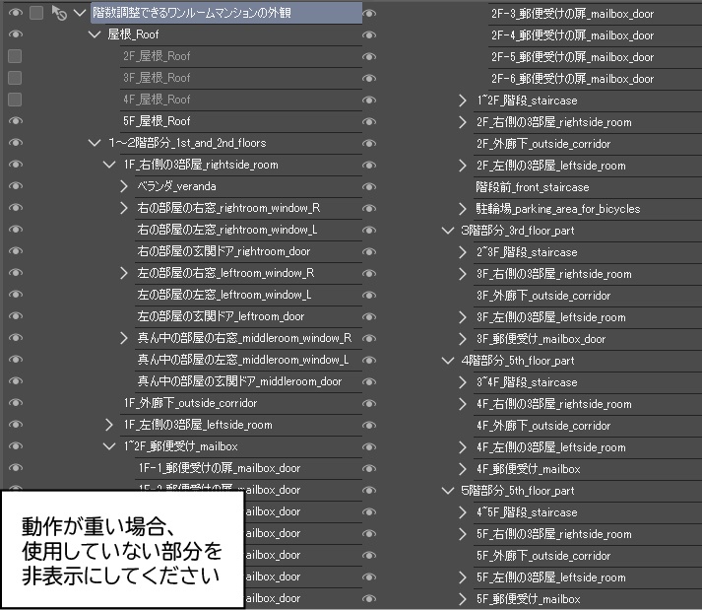Collapse 1F_右側の3部屋_rightside_room group
Screen dimensions: 702x610
point(109,165)
